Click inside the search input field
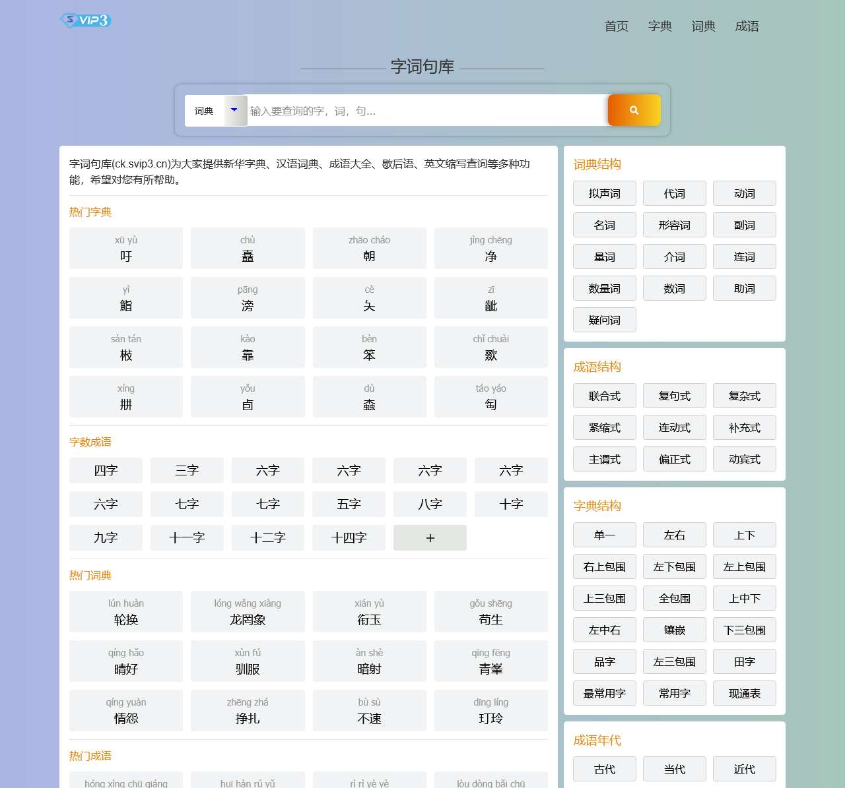 coord(422,110)
